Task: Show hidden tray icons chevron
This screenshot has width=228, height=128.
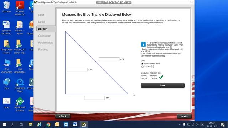Action: 180,124
